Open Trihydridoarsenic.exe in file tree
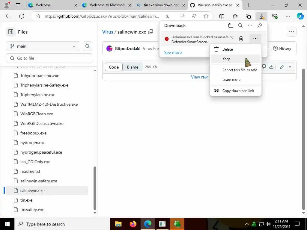Image resolution: width=307 pixels, height=230 pixels. click(x=40, y=75)
